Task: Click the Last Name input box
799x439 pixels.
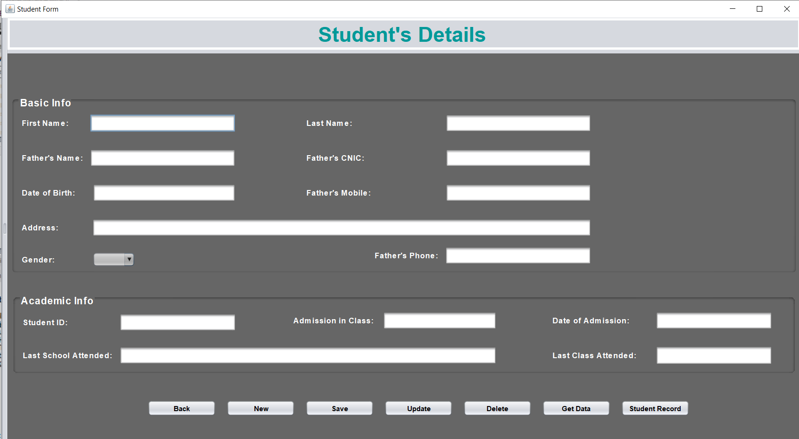Action: point(518,124)
